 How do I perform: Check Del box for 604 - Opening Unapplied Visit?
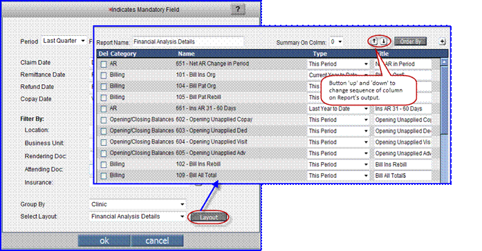click(104, 143)
